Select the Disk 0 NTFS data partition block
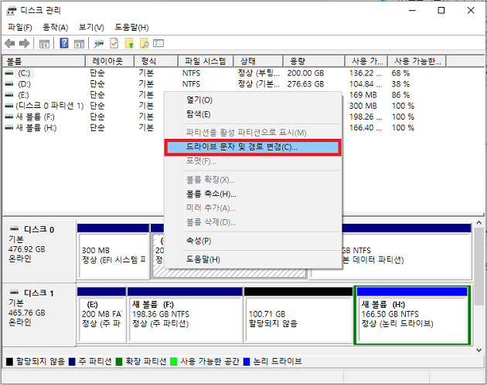Viewport: 487px width, 385px height. point(407,252)
